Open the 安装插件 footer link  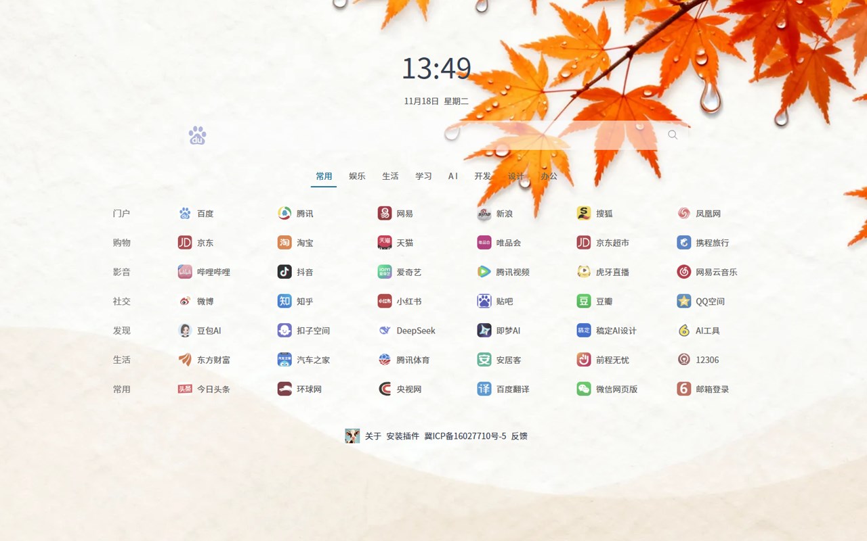[403, 436]
